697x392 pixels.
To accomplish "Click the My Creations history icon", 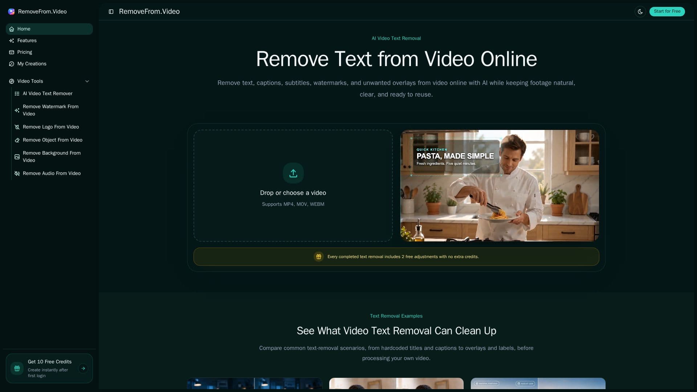I will 12,64.
